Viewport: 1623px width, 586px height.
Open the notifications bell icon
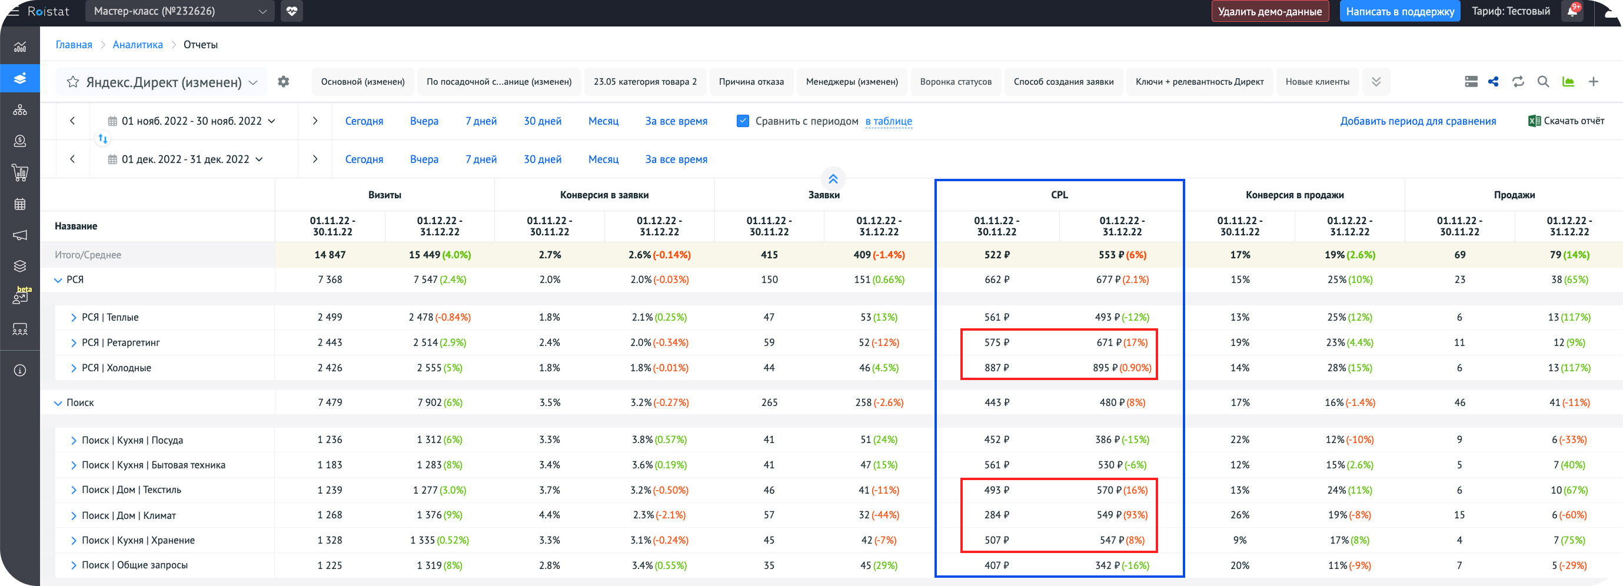[x=1572, y=11]
